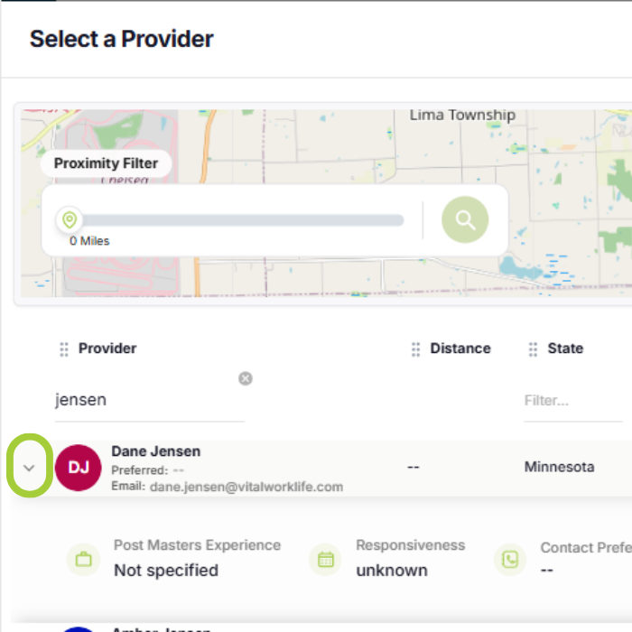Click the State column drag handle icon
The image size is (632, 632).
click(533, 349)
